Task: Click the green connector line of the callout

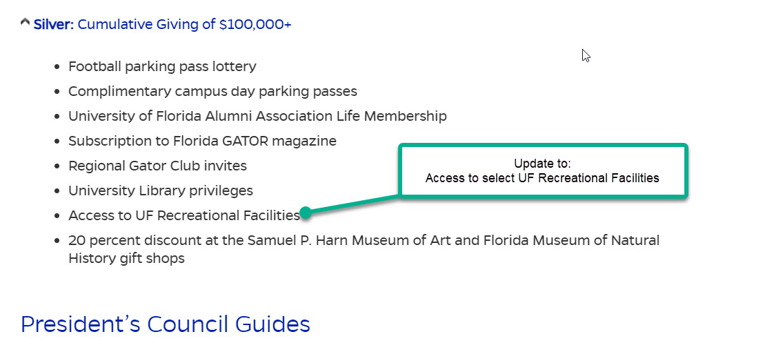Action: pyautogui.click(x=353, y=205)
